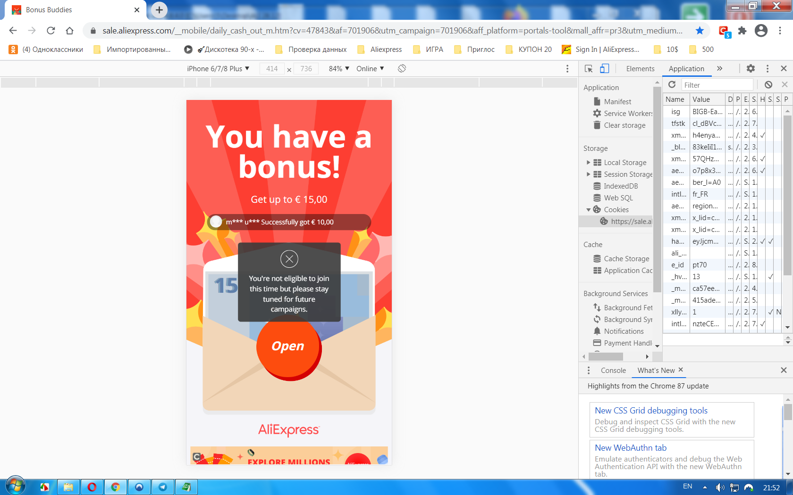Image resolution: width=793 pixels, height=495 pixels.
Task: Close the DevTools panel
Action: tap(784, 69)
